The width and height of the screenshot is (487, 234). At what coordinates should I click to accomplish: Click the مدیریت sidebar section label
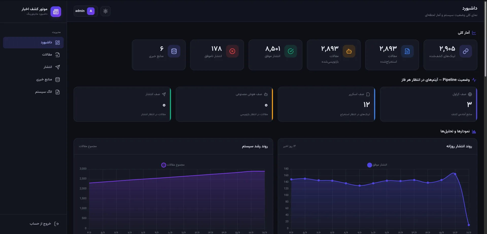(x=56, y=32)
